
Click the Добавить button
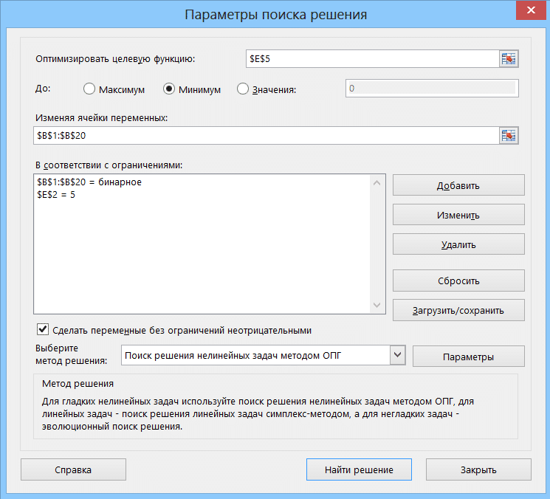click(458, 185)
